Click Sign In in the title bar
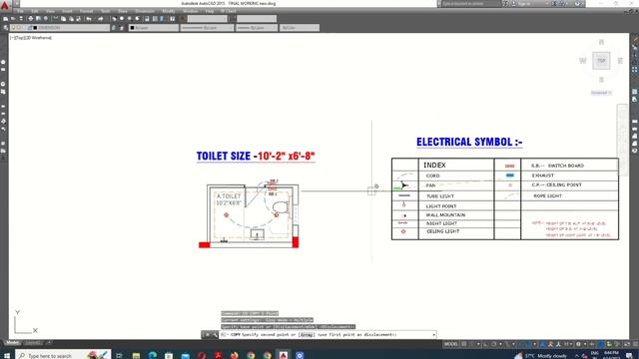Viewport: 639px width, 359px height. coord(523,4)
